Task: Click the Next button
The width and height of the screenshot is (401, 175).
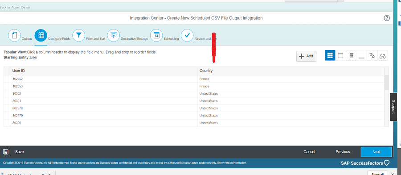Action: 376,152
